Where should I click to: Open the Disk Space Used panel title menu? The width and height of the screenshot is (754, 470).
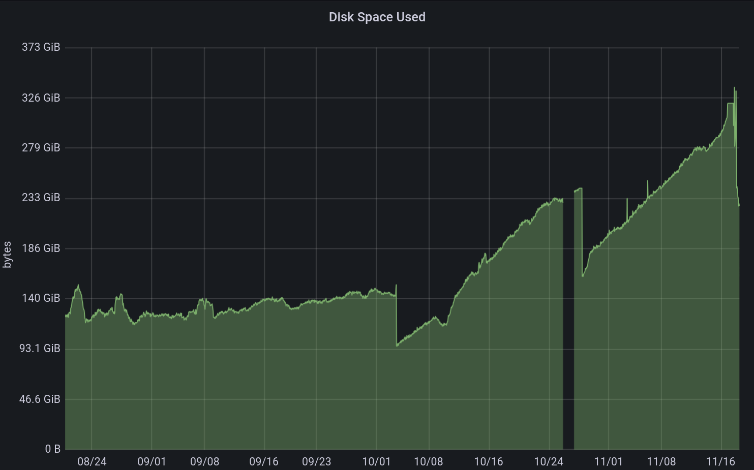click(x=377, y=17)
